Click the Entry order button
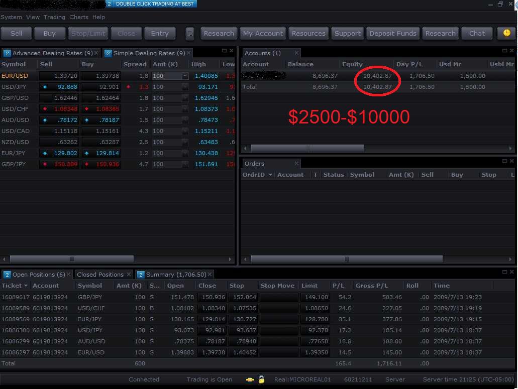The height and width of the screenshot is (389, 518). (160, 33)
